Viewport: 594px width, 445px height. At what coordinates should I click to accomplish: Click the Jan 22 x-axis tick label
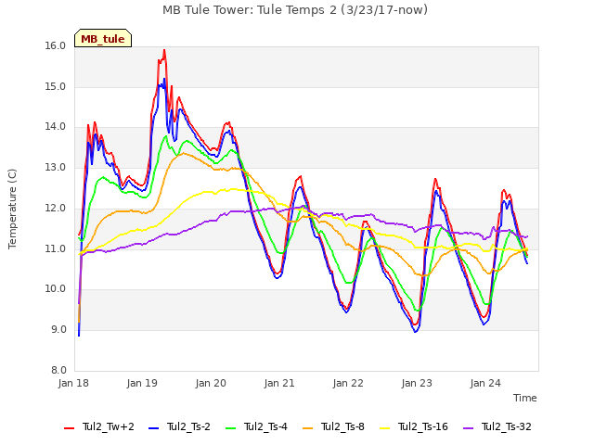pos(348,383)
